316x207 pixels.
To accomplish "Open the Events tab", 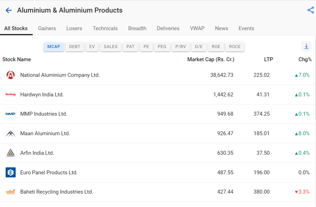I will [x=246, y=28].
